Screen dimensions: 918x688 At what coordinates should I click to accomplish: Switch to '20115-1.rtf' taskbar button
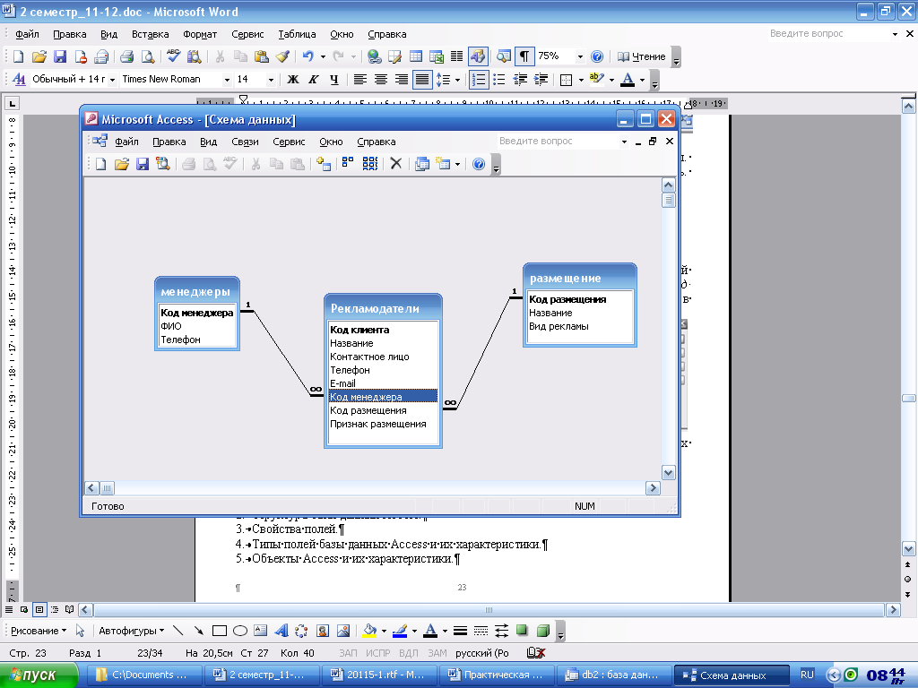[x=378, y=675]
